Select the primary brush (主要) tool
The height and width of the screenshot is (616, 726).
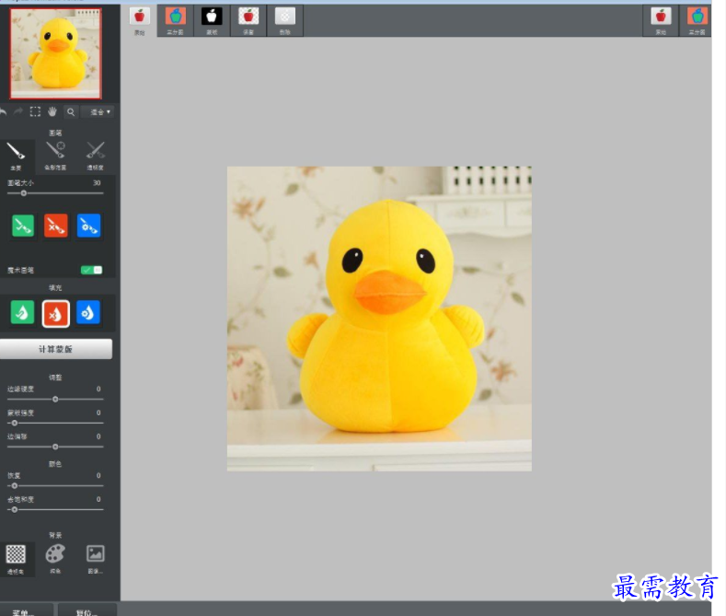tap(17, 157)
